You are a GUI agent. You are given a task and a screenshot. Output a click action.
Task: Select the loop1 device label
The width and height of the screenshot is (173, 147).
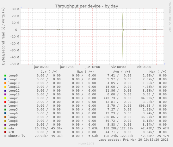tap(13, 79)
